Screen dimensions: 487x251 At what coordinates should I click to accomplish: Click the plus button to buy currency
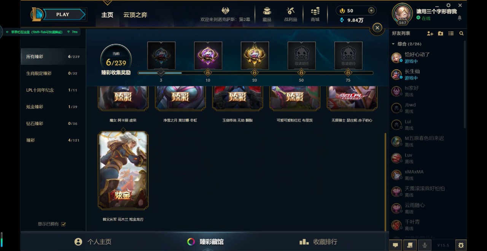[x=371, y=11]
